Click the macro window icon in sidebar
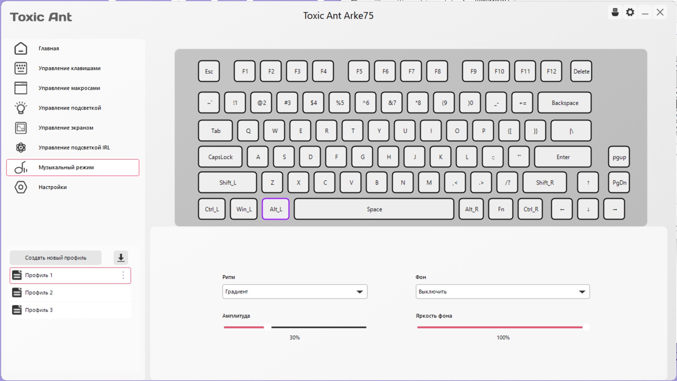Image resolution: width=677 pixels, height=381 pixels. point(21,88)
